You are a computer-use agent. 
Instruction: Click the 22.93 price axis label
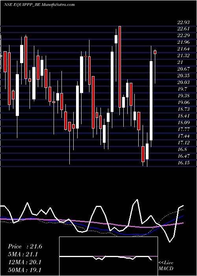pos(184,22)
